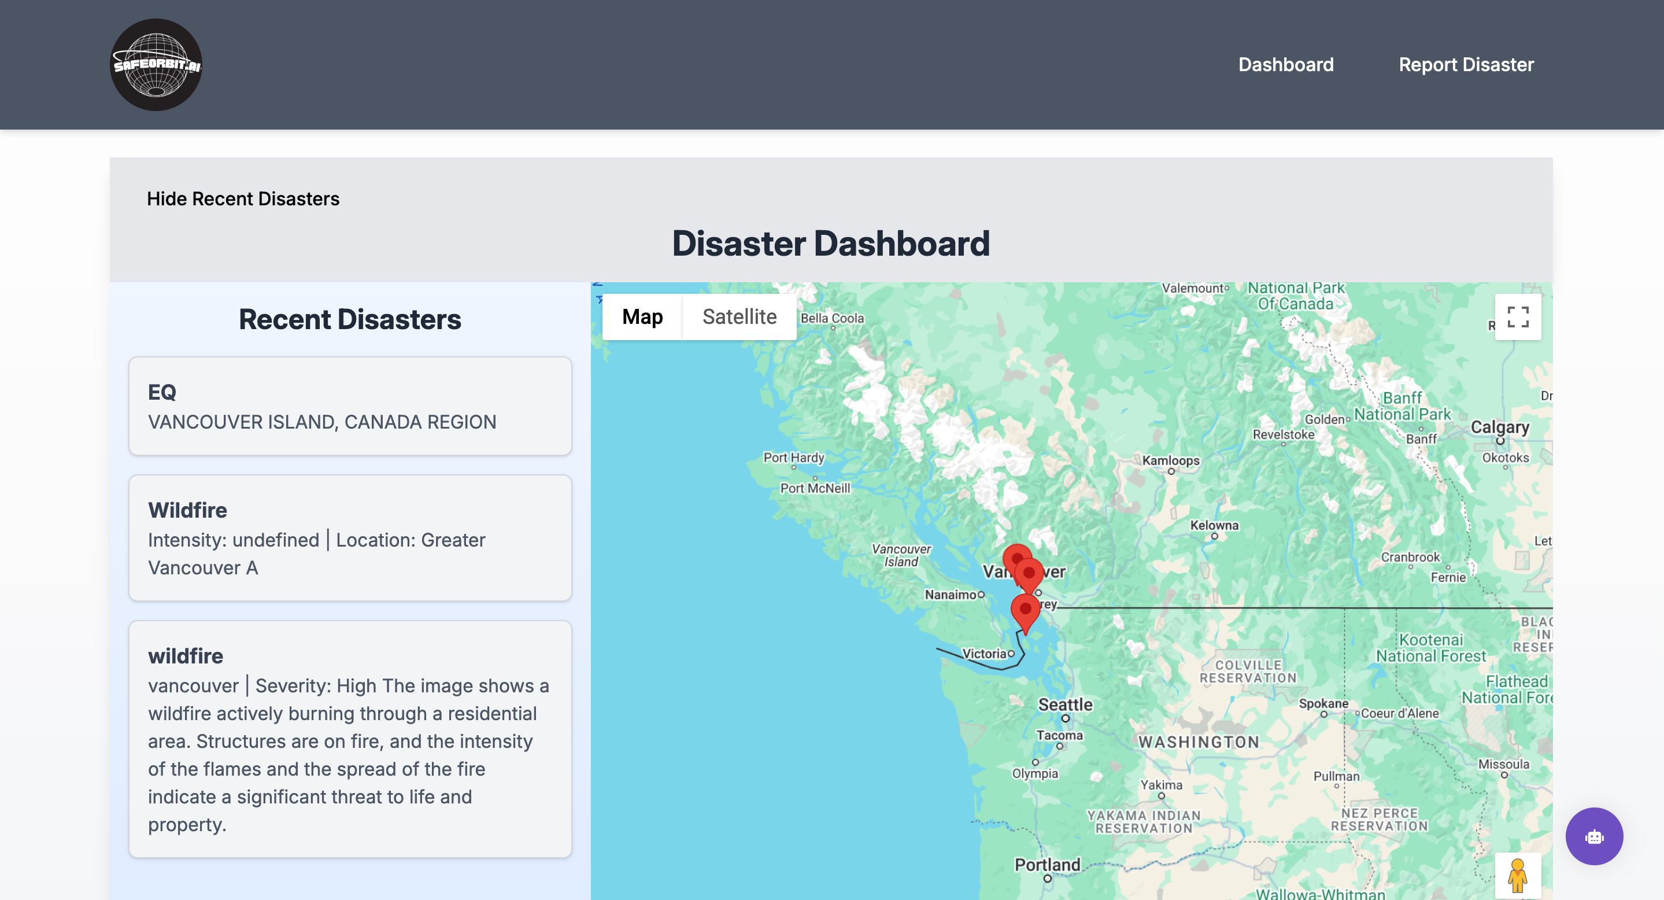Switch map to Satellite view
The height and width of the screenshot is (900, 1664).
point(739,317)
